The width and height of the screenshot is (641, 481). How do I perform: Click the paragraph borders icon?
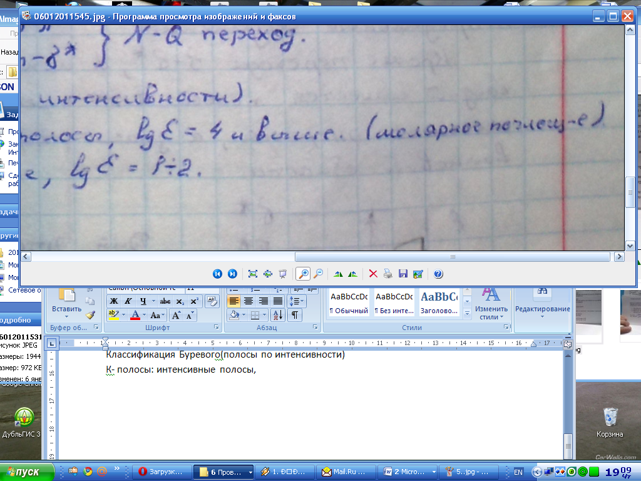coord(255,315)
